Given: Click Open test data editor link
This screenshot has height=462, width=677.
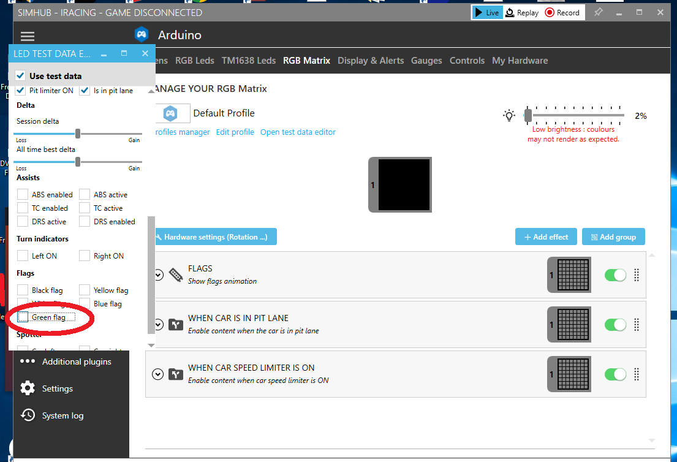Looking at the screenshot, I should 298,132.
